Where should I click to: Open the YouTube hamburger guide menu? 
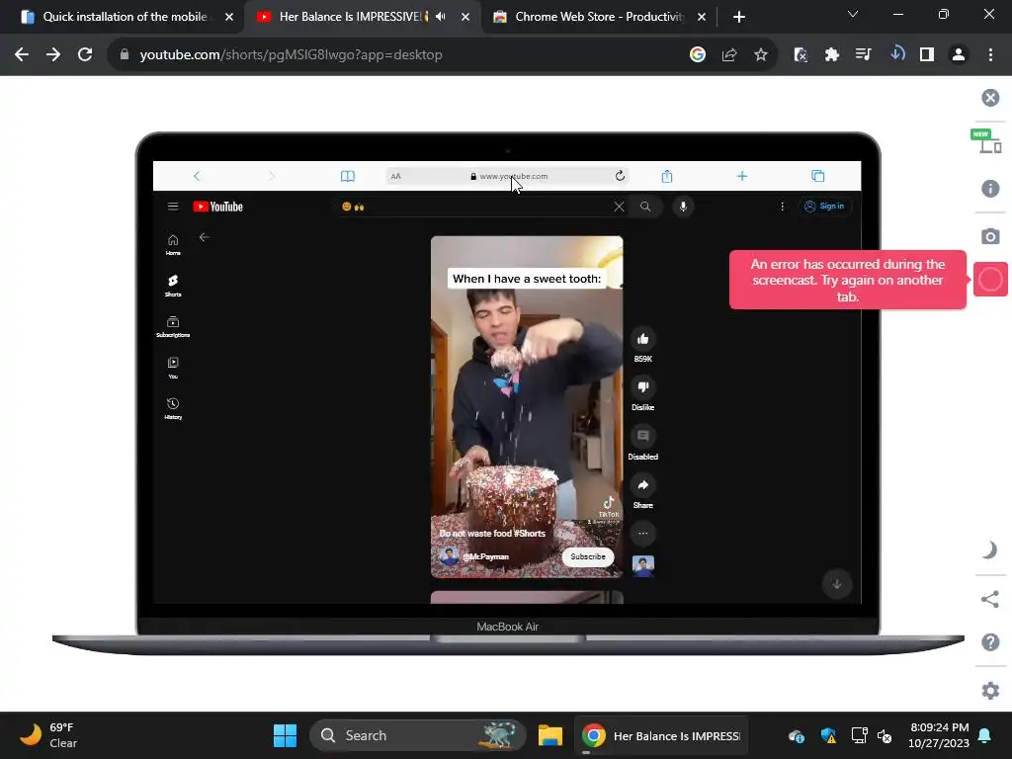[173, 207]
